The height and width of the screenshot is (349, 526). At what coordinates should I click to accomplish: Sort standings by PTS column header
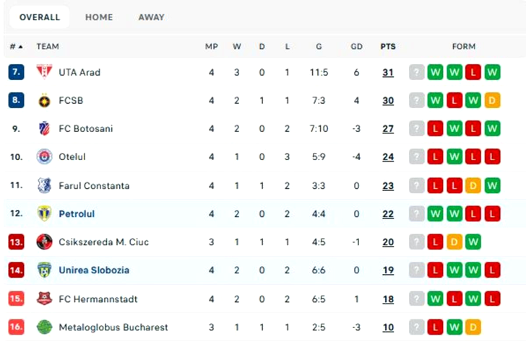[388, 47]
